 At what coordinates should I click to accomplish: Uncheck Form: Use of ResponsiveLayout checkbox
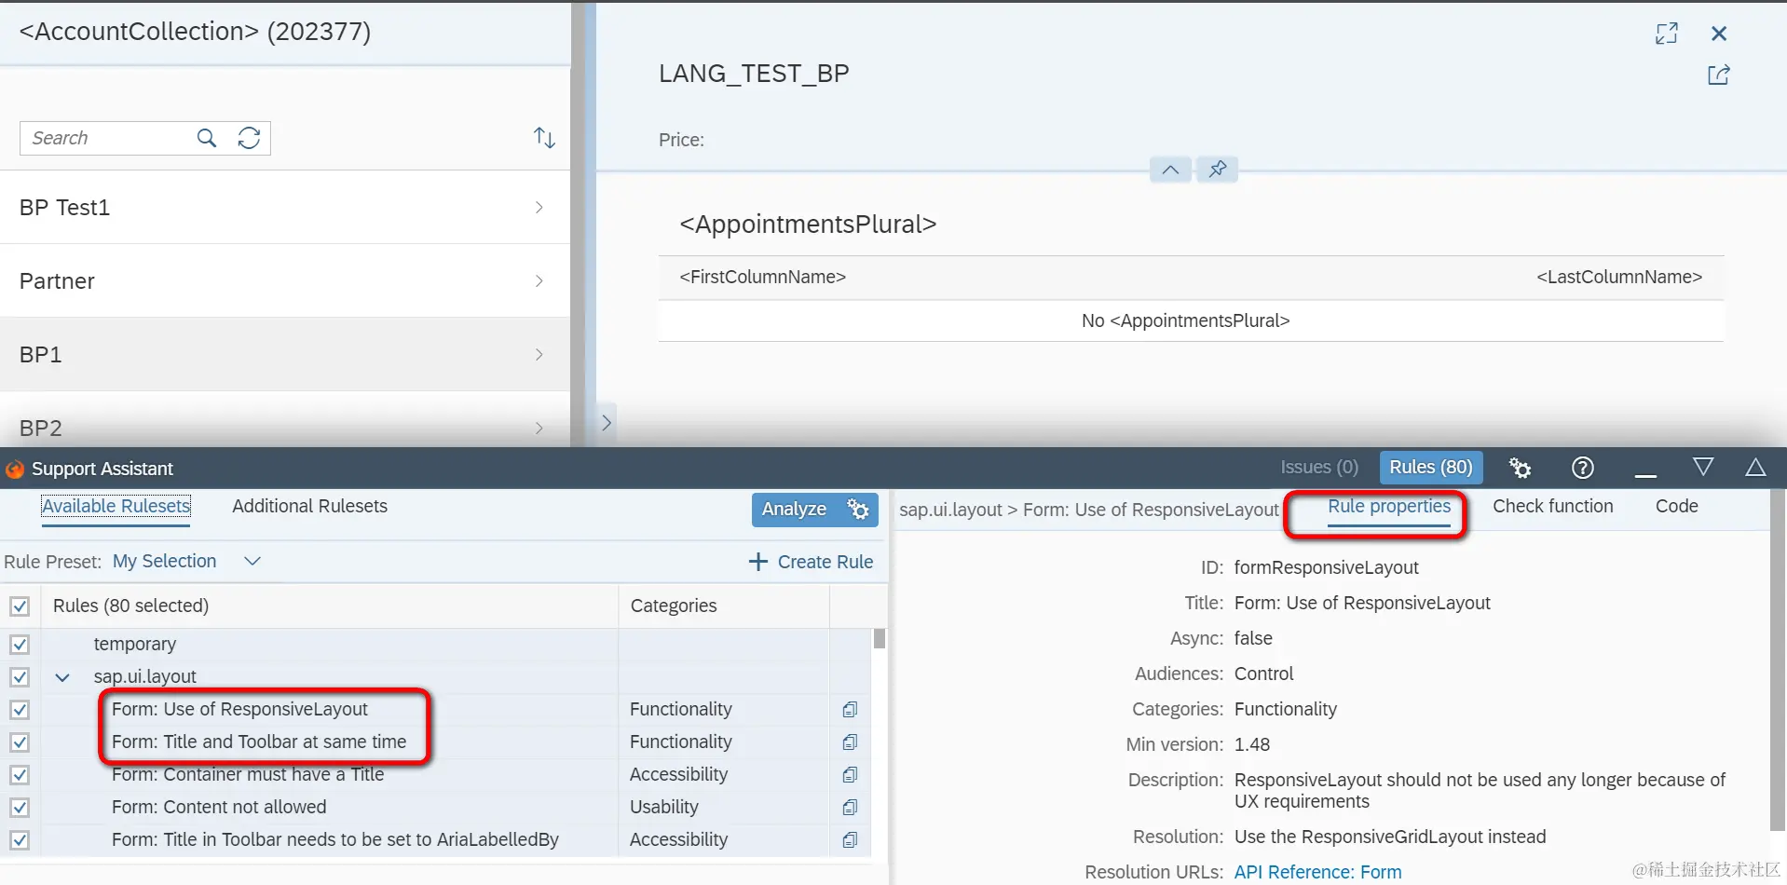tap(20, 710)
